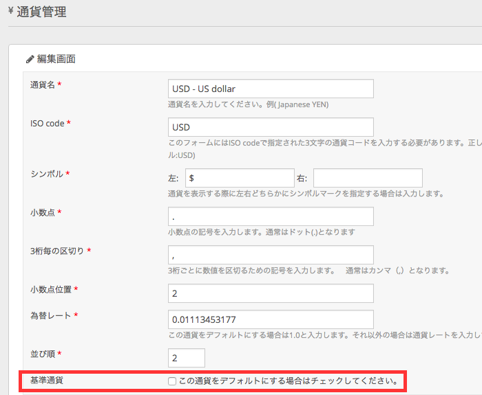The width and height of the screenshot is (482, 395).
Task: Focus the 通貨名 field containing USD - US dollar
Action: pos(271,89)
